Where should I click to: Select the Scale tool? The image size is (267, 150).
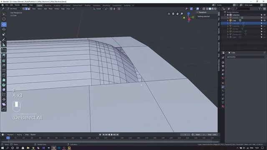click(4, 34)
